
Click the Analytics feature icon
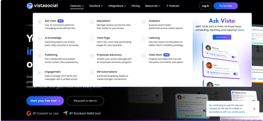(x=144, y=22)
